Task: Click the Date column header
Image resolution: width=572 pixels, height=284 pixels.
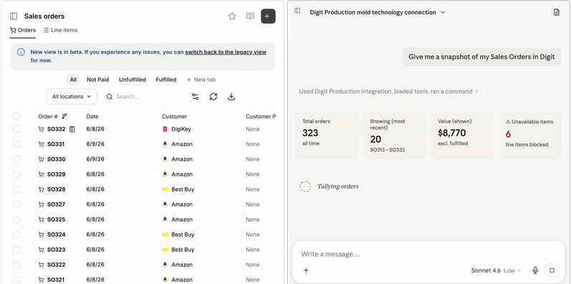Action: pyautogui.click(x=93, y=117)
